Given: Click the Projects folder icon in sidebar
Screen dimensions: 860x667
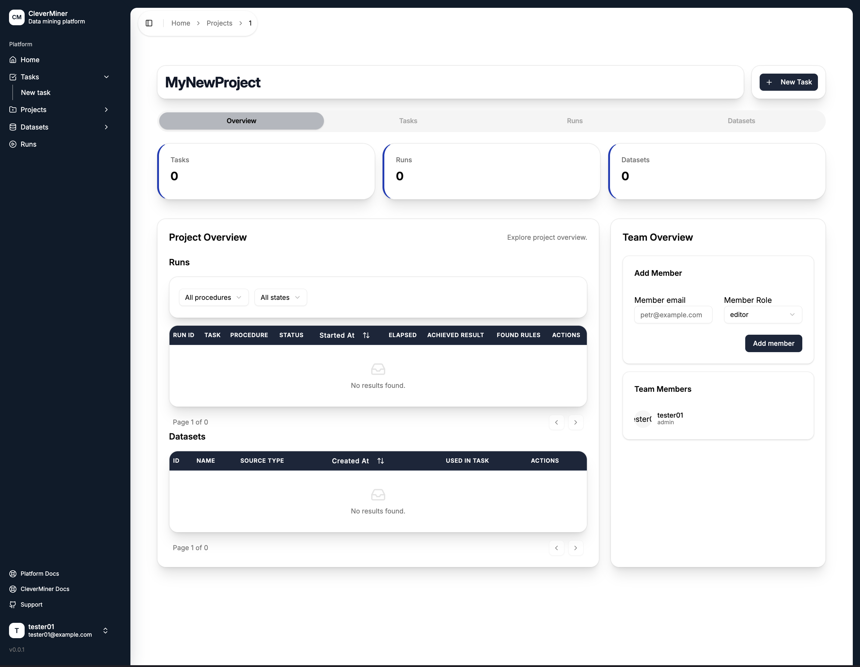Looking at the screenshot, I should tap(13, 109).
